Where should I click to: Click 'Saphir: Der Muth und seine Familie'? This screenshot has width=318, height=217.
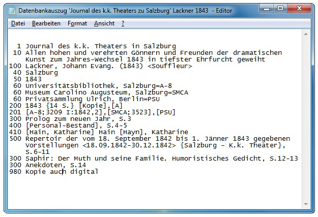pyautogui.click(x=96, y=158)
